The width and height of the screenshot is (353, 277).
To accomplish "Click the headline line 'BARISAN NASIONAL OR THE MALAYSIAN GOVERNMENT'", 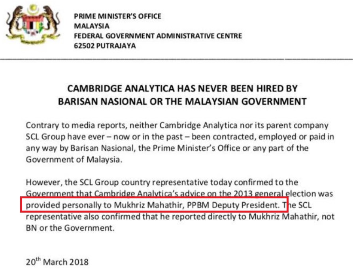I will click(x=182, y=102).
